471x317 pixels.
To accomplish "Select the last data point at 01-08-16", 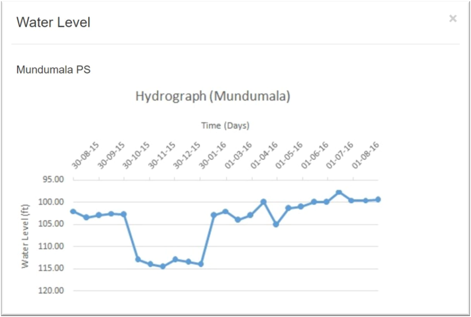I will [x=379, y=198].
